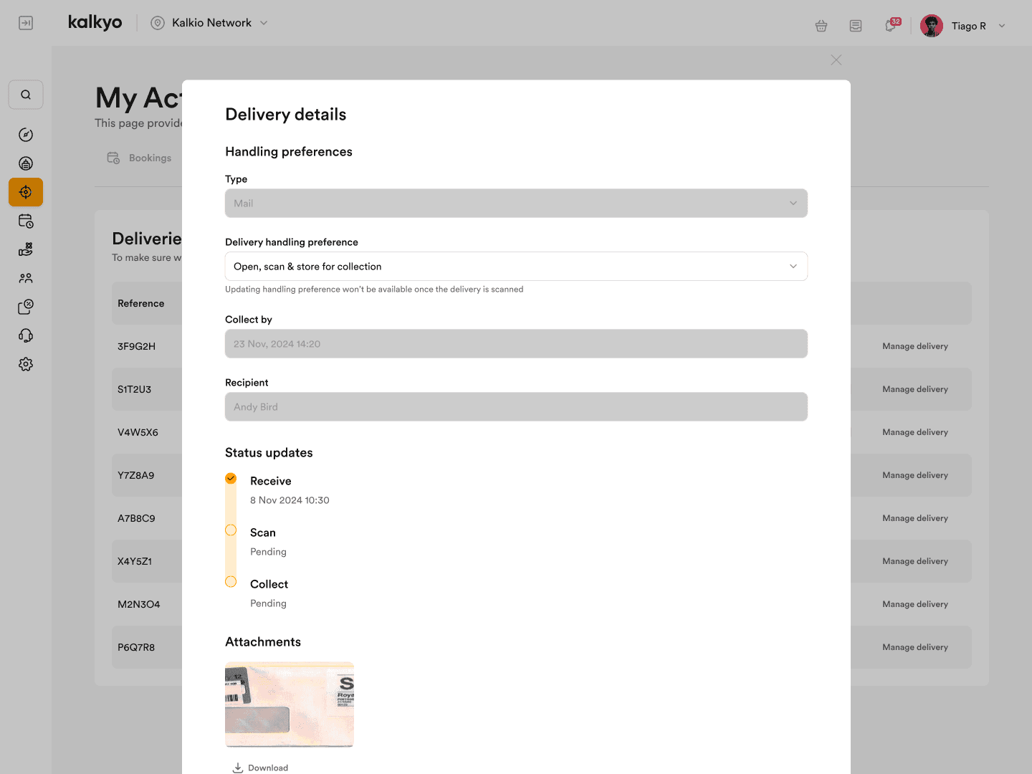Close the Delivery details modal
This screenshot has width=1032, height=774.
coord(836,60)
